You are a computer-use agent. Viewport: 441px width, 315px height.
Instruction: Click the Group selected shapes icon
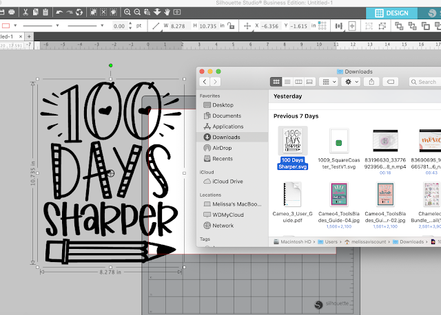[x=369, y=26]
